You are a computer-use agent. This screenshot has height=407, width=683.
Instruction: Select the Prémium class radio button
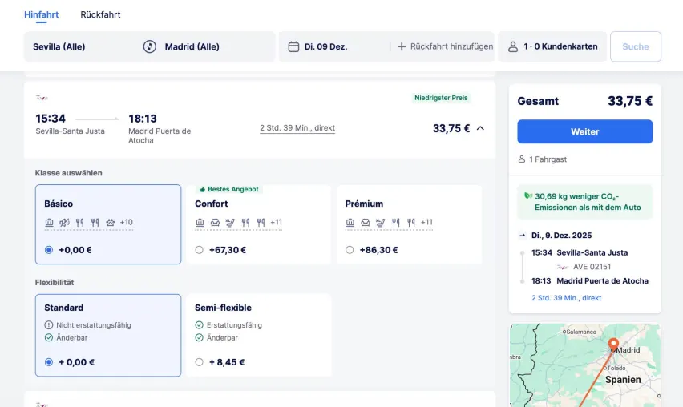coord(350,250)
